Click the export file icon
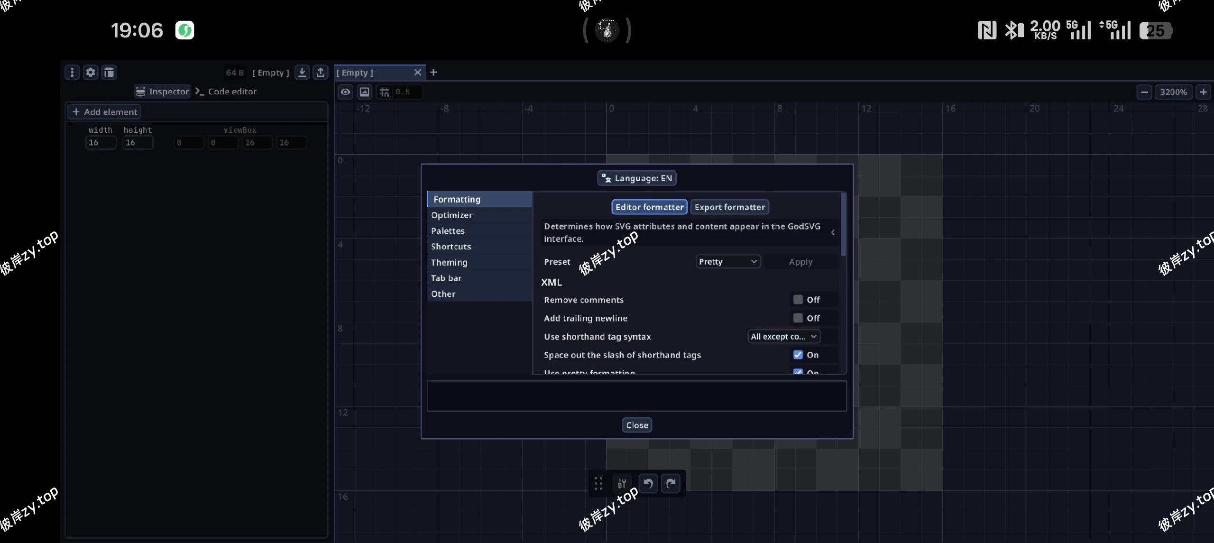The width and height of the screenshot is (1214, 543). 321,72
